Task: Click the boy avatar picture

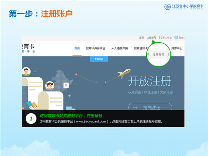Action: click(26, 71)
